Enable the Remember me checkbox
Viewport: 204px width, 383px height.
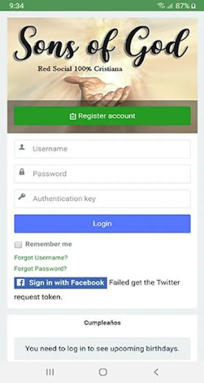pos(18,245)
